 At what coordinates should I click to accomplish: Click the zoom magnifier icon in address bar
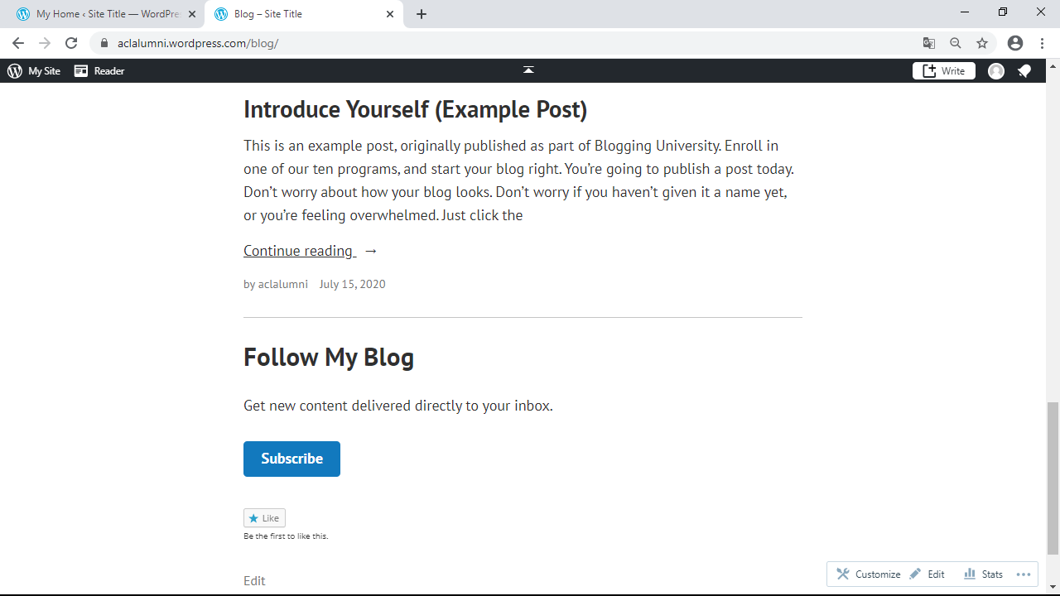tap(956, 43)
